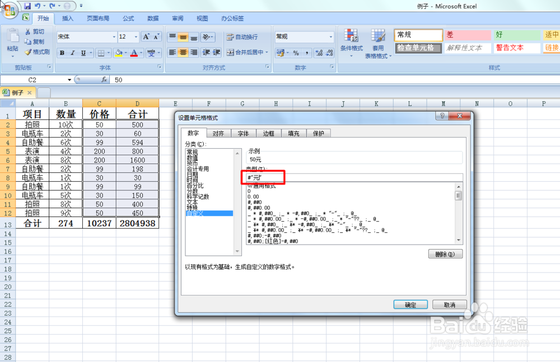Screen dimensions: 560x362
Task: Confirm the dialog with 确定
Action: coord(410,305)
